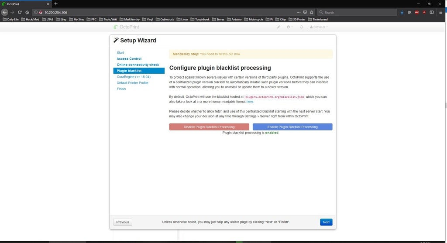Open the Steve-o user menu
The height and width of the screenshot is (243, 447).
(319, 27)
